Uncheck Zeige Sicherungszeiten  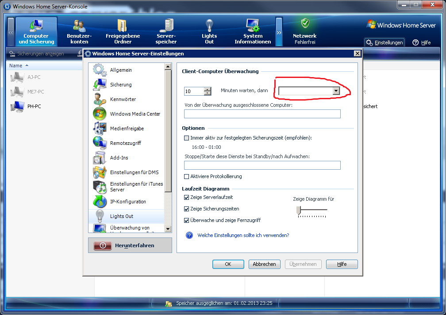[x=187, y=209]
